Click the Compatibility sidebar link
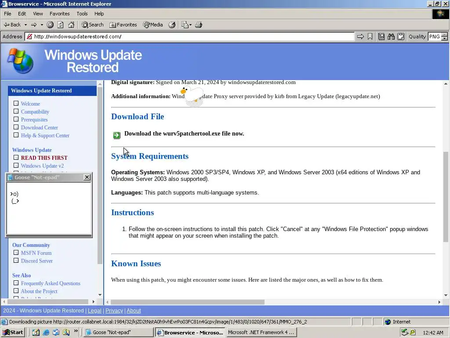Image resolution: width=450 pixels, height=338 pixels. pyautogui.click(x=35, y=112)
